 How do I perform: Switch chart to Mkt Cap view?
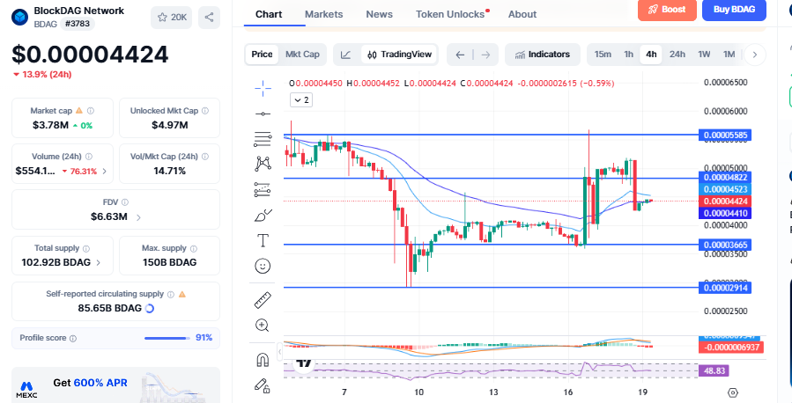point(302,55)
